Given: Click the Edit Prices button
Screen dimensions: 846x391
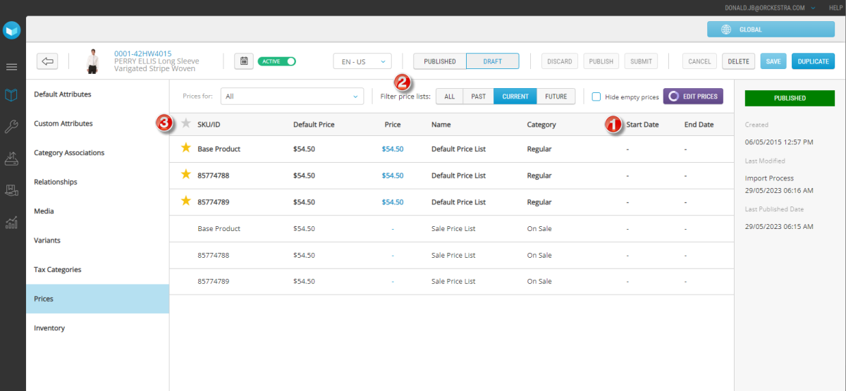Looking at the screenshot, I should 693,97.
